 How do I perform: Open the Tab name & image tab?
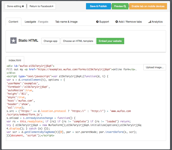[x=66, y=22]
